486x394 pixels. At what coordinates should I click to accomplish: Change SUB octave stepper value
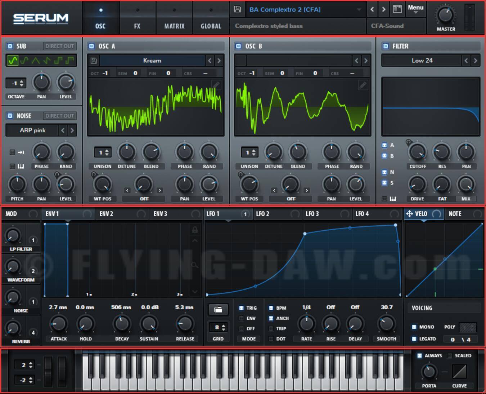[x=16, y=83]
